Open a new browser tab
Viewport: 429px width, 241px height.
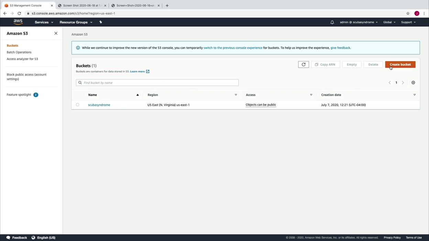167,5
